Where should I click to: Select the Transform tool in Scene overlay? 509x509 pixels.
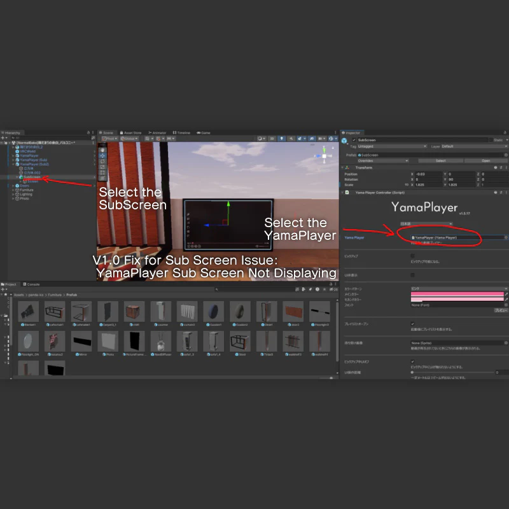pos(102,178)
